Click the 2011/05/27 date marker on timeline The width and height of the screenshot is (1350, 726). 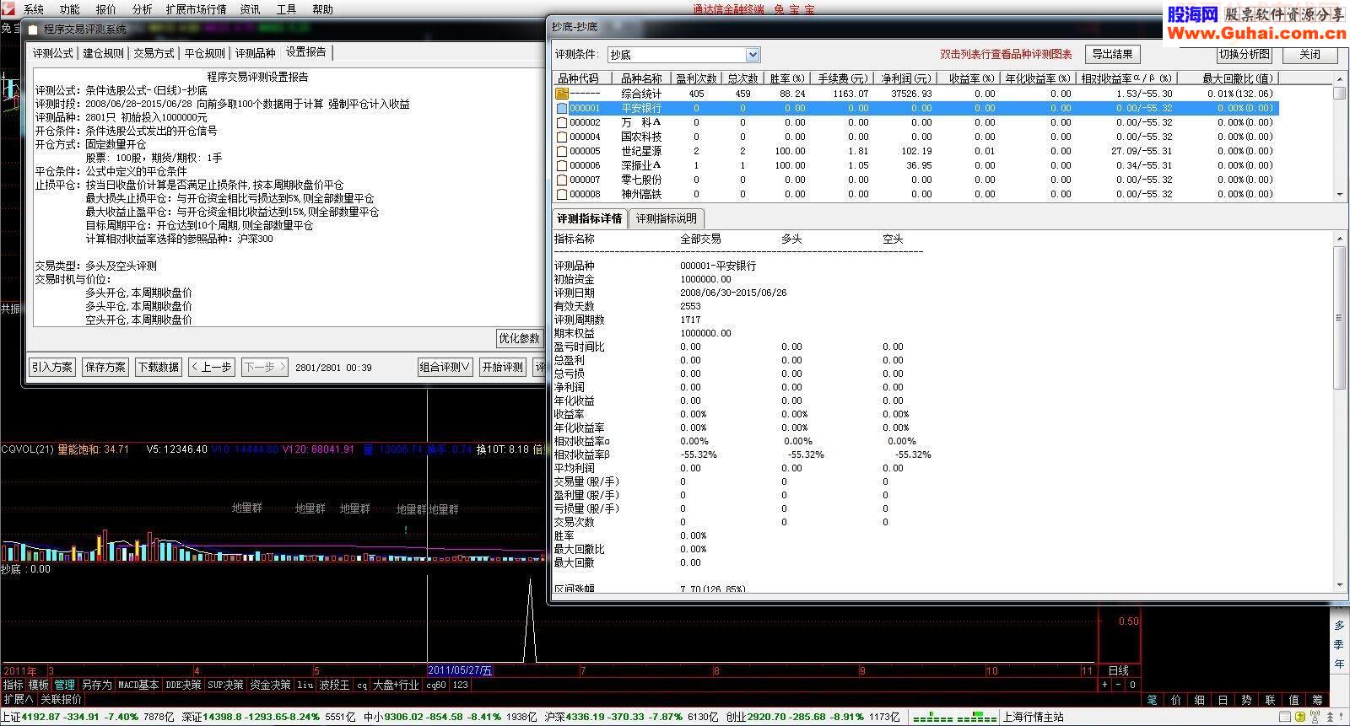click(460, 671)
